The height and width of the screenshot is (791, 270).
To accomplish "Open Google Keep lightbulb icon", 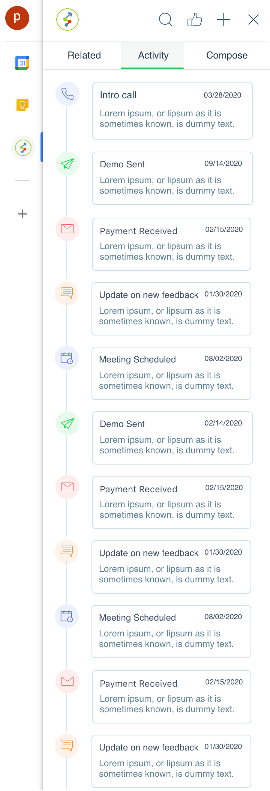I will point(22,105).
